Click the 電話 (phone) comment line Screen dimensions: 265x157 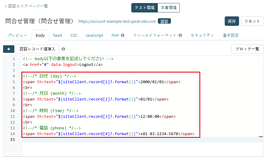52,128
